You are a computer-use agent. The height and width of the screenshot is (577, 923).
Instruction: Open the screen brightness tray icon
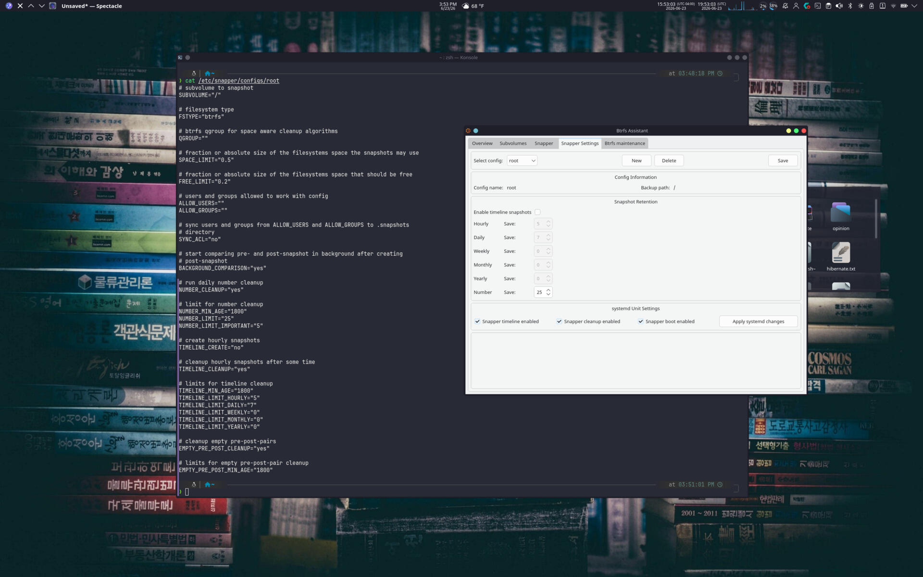coord(861,6)
